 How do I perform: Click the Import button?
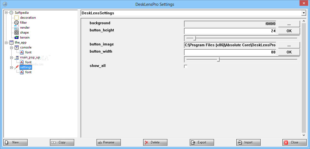click(248, 142)
